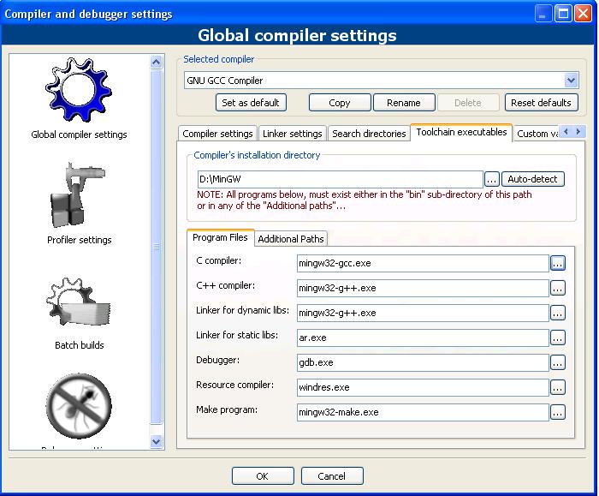Viewport: 599px width, 496px height.
Task: Browse for the make program executable
Action: [557, 412]
